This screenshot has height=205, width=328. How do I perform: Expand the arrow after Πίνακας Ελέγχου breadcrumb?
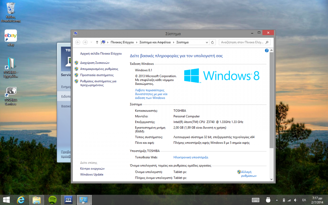pos(137,42)
